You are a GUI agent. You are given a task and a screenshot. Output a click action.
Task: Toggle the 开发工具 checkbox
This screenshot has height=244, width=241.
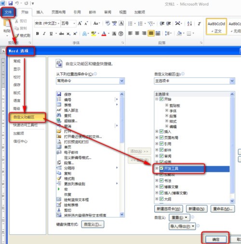pyautogui.click(x=161, y=168)
